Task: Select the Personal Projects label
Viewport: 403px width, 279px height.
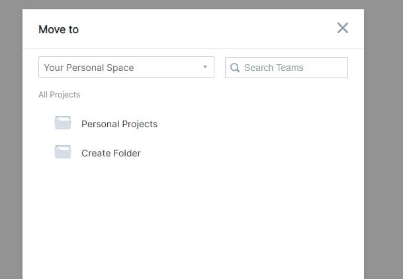Action: [x=119, y=124]
